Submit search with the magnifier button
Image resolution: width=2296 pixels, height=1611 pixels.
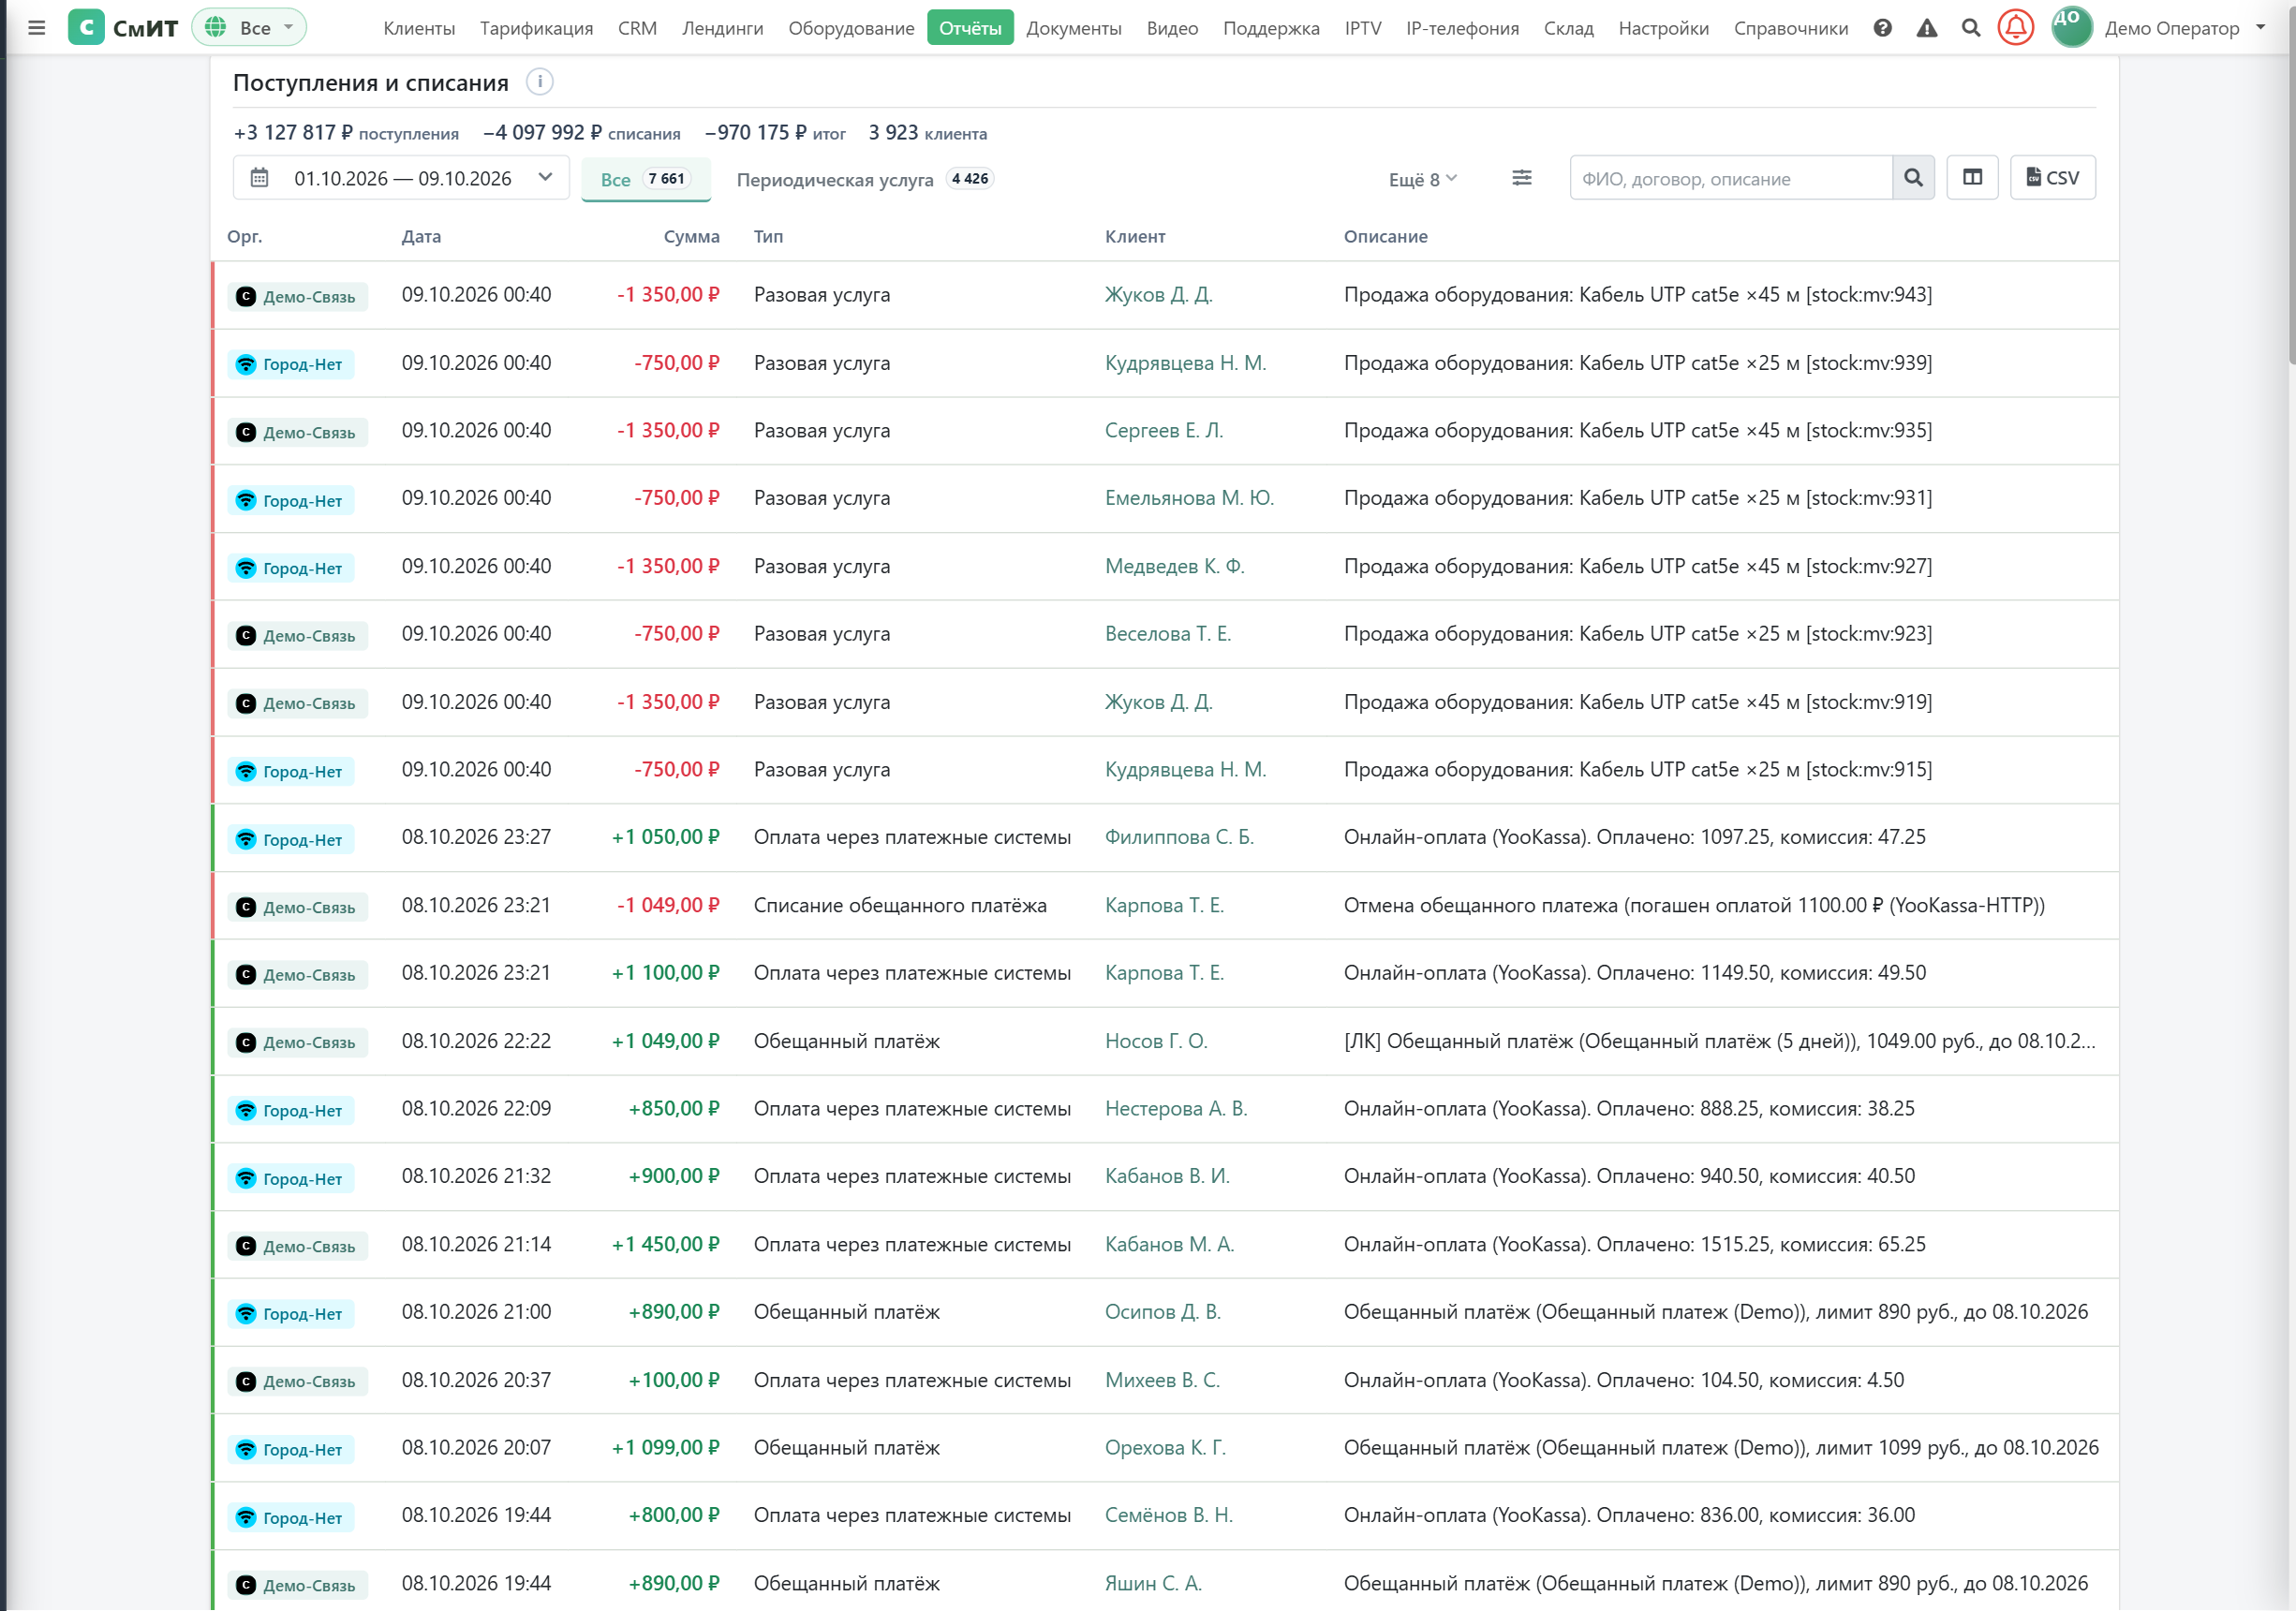1913,178
